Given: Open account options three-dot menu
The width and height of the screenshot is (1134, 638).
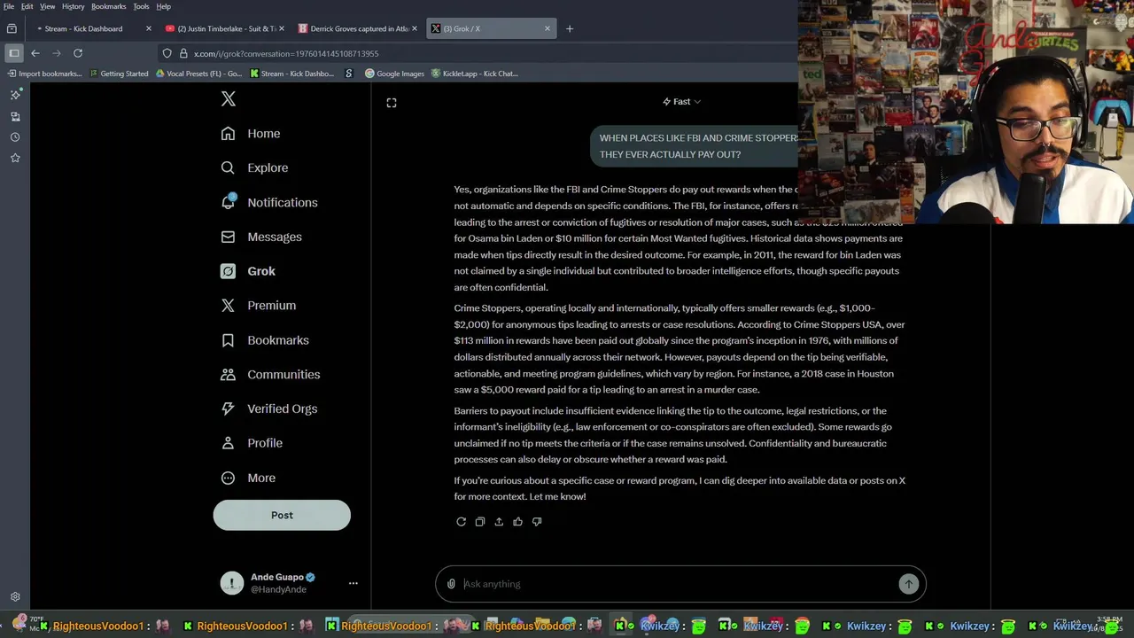Looking at the screenshot, I should click(x=353, y=583).
